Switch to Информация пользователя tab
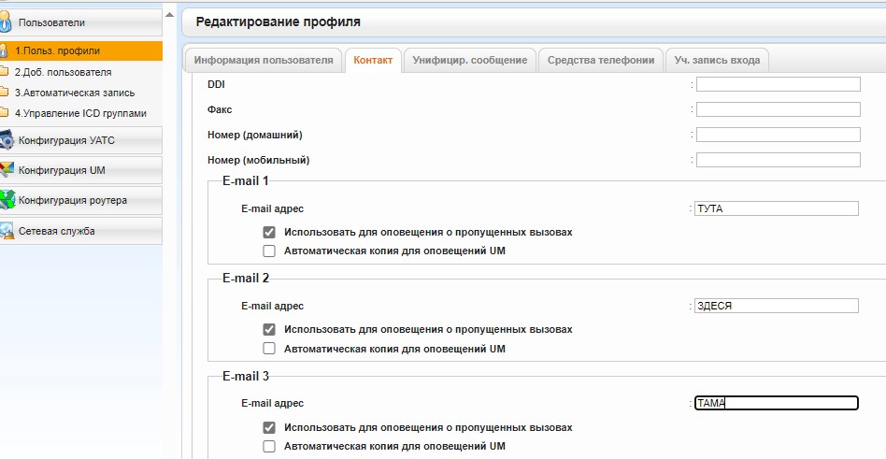 tap(264, 60)
